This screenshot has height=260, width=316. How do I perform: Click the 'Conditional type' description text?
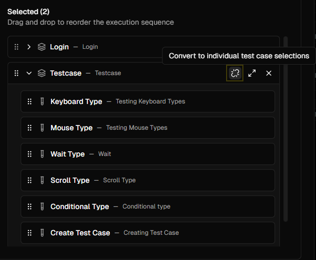(147, 206)
